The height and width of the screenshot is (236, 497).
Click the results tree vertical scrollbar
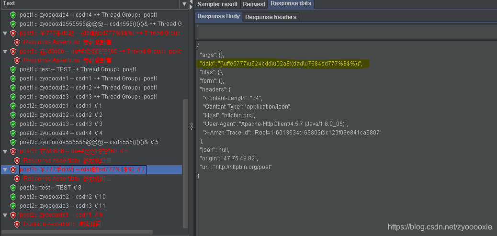pos(185,163)
